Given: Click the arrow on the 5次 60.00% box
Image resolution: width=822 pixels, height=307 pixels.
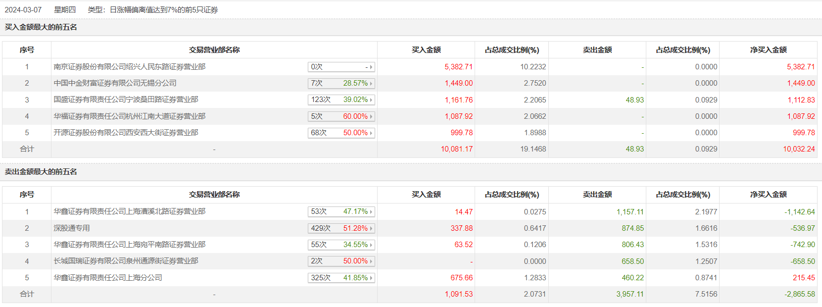Looking at the screenshot, I should 371,116.
